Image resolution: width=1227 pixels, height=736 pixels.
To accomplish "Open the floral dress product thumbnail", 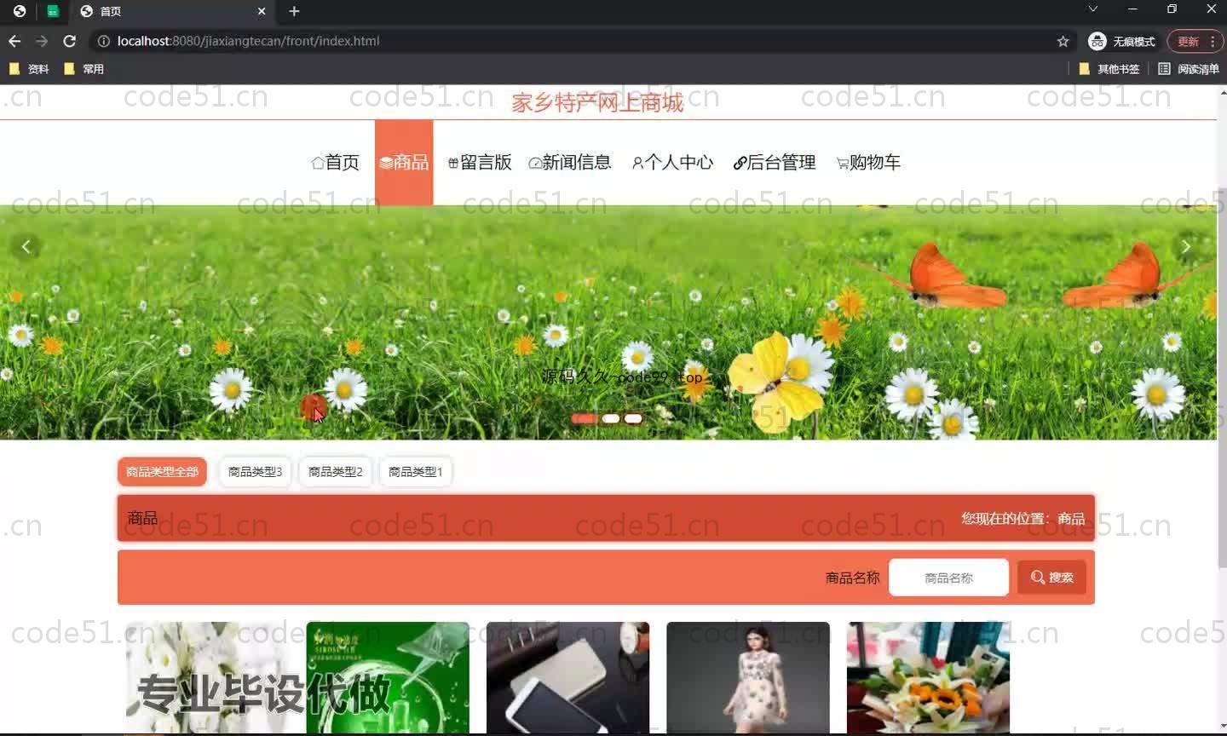I will pyautogui.click(x=748, y=677).
